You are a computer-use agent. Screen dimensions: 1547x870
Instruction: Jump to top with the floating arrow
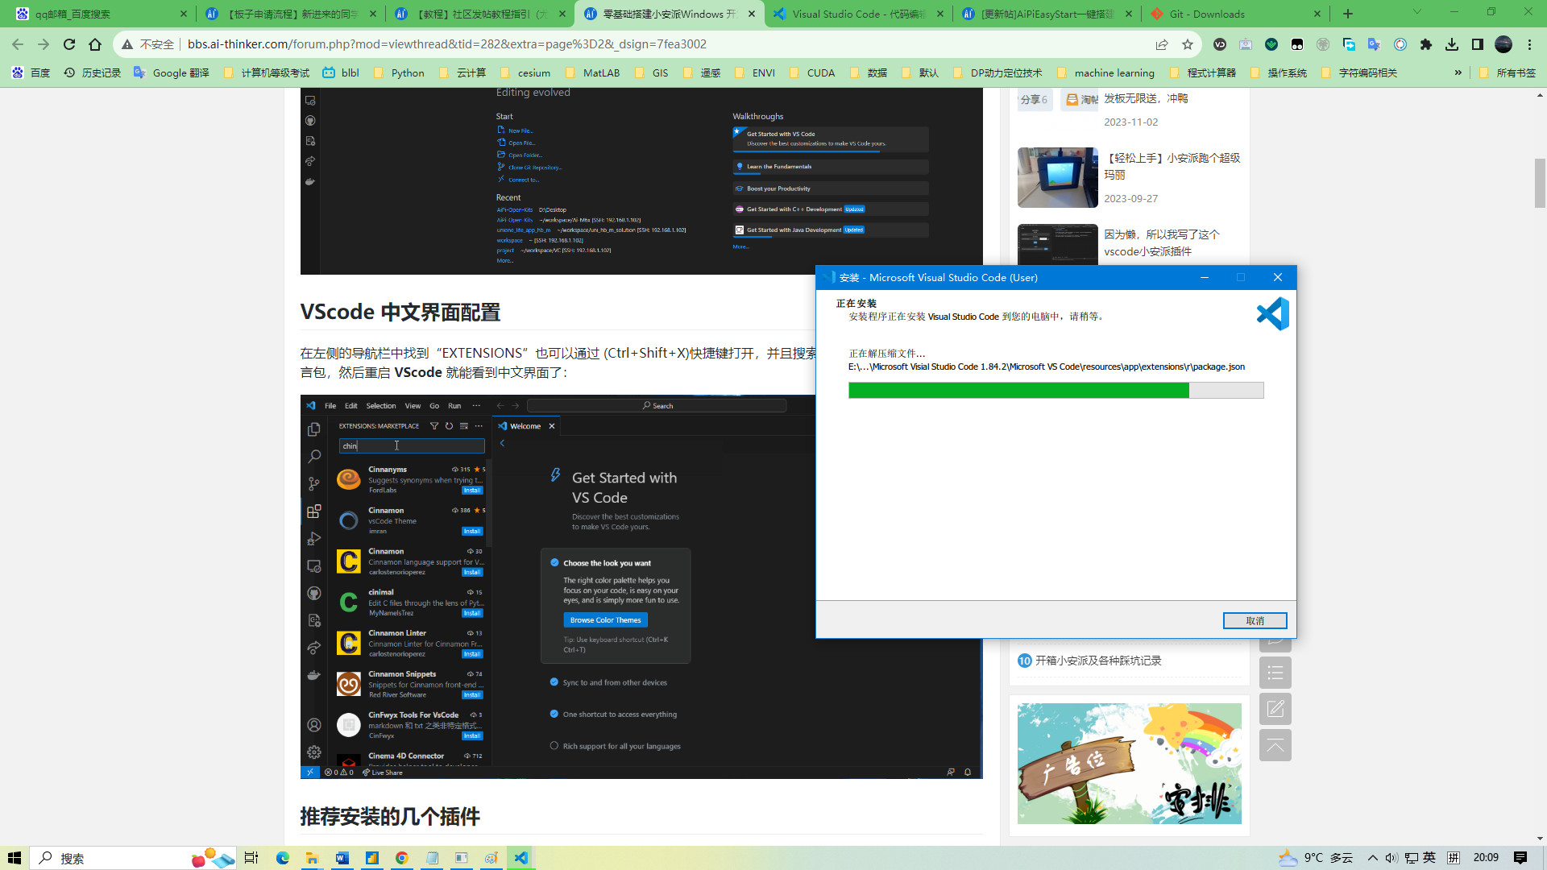[1275, 745]
